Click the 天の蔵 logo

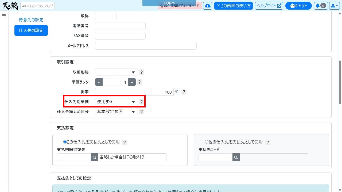click(x=10, y=6)
